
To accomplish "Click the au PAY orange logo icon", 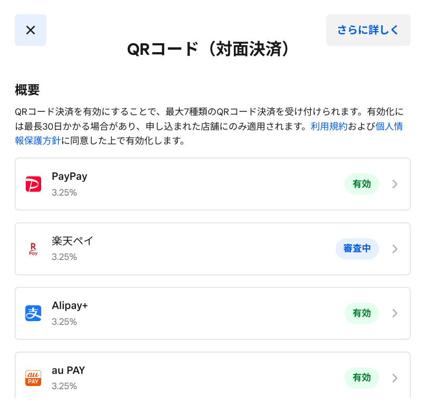I will 33,378.
